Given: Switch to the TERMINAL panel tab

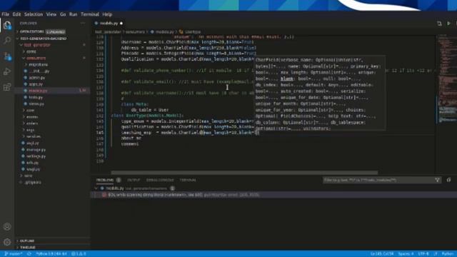Looking at the screenshot, I should pyautogui.click(x=188, y=180).
